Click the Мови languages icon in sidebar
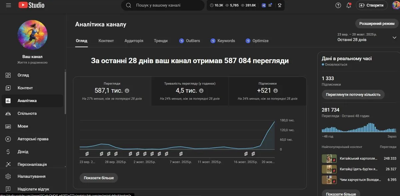 point(8,126)
